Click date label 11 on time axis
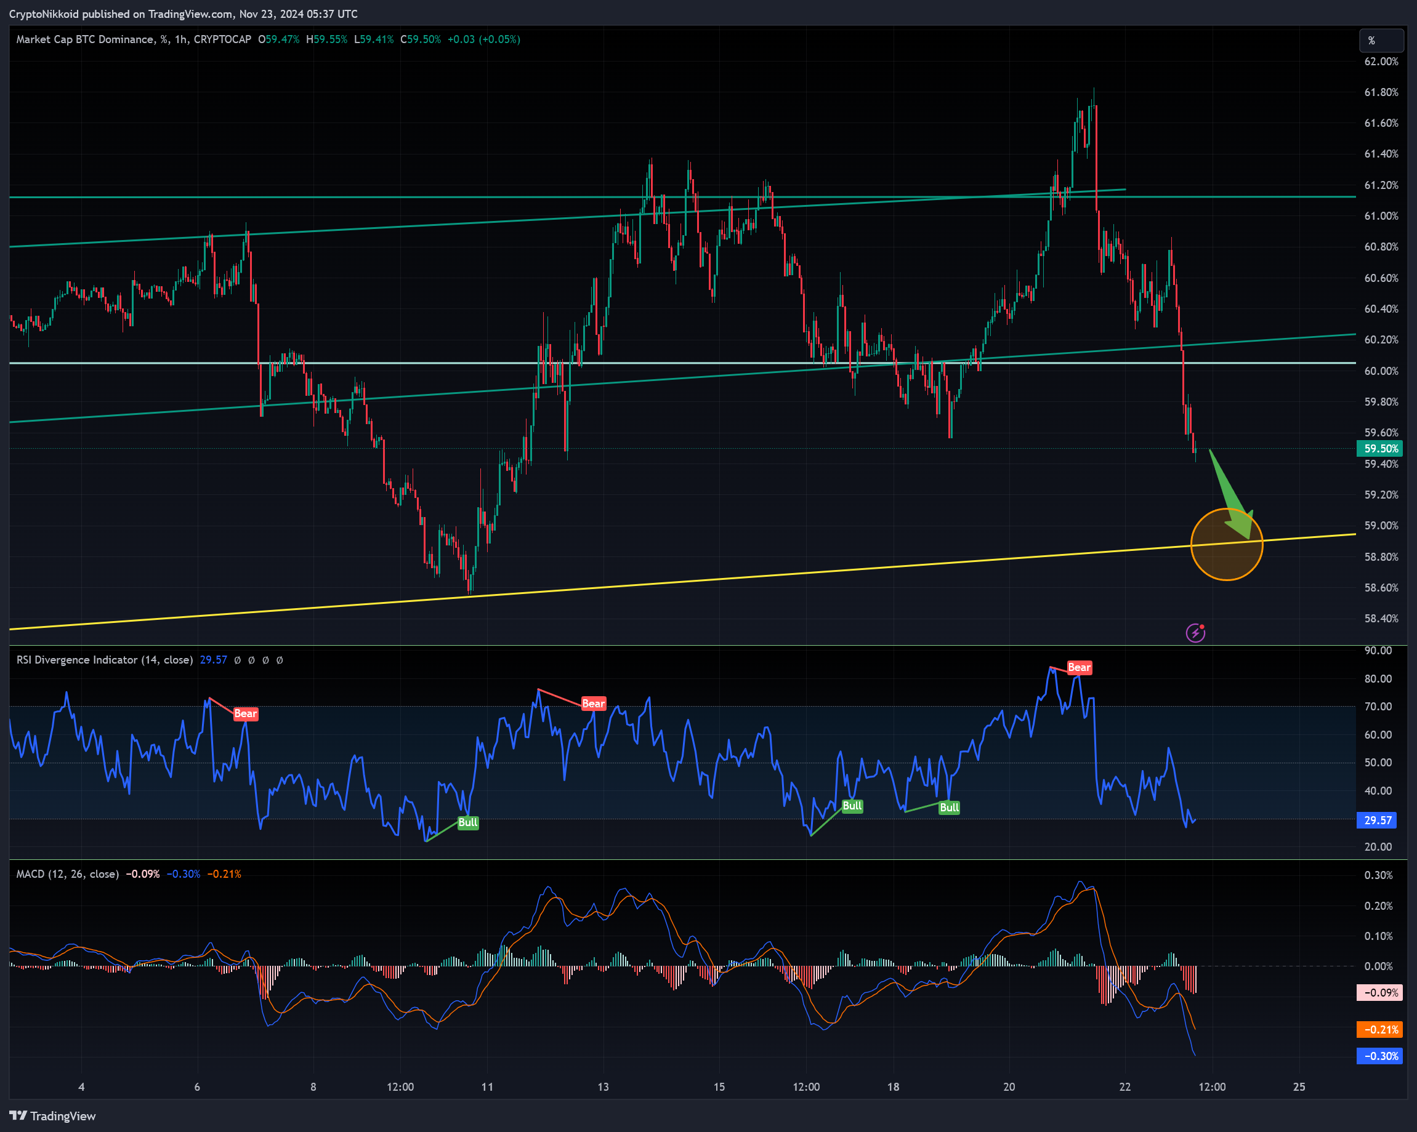 (x=487, y=1086)
